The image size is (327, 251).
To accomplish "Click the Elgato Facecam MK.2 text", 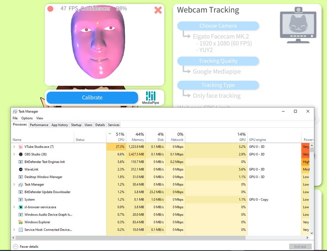I will pyautogui.click(x=221, y=36).
